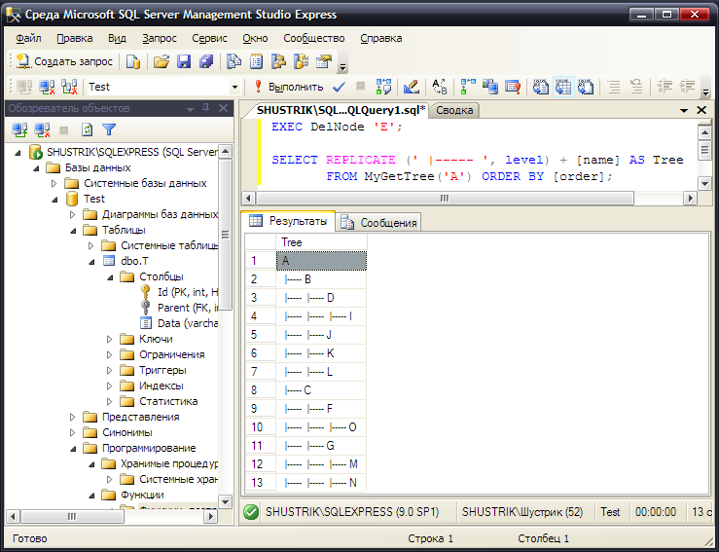This screenshot has width=719, height=552.
Task: Select the dbo.T table item
Action: pyautogui.click(x=134, y=261)
